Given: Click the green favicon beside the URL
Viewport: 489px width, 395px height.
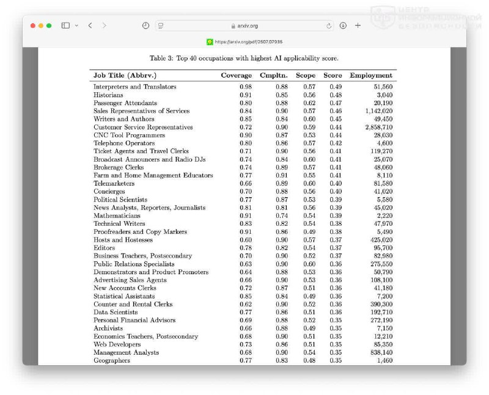Looking at the screenshot, I should [x=210, y=42].
